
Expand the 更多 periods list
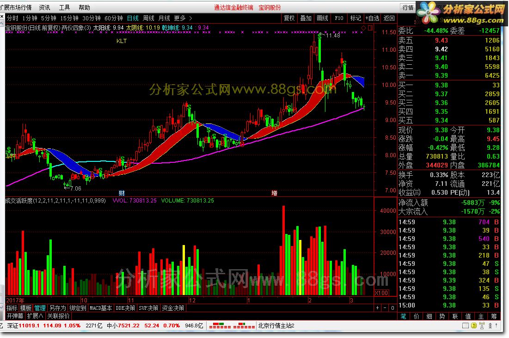point(183,18)
